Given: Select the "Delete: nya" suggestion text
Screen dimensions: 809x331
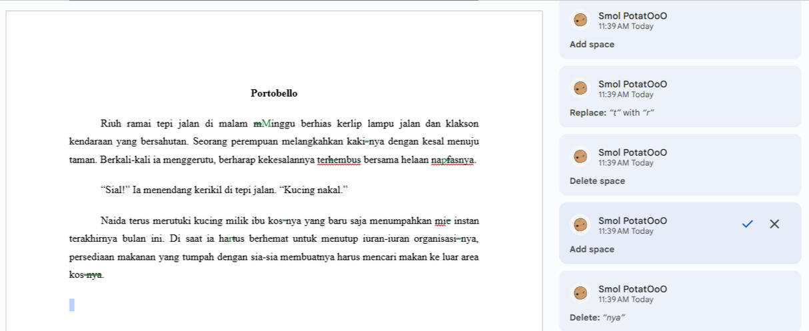Looking at the screenshot, I should pos(597,318).
